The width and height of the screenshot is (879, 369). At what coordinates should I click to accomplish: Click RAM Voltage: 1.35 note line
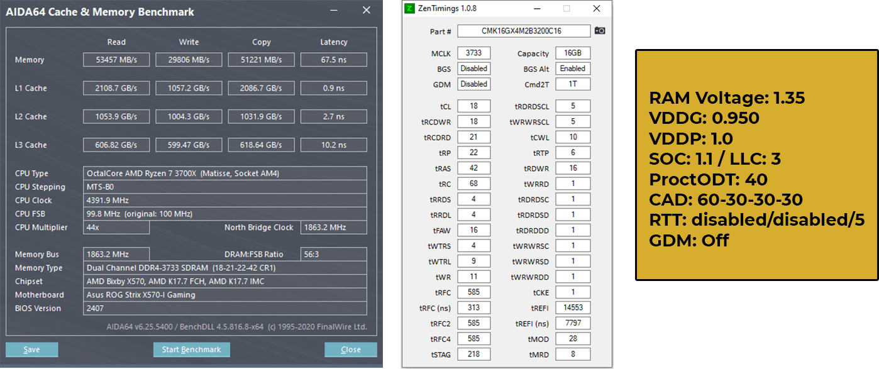(x=727, y=97)
